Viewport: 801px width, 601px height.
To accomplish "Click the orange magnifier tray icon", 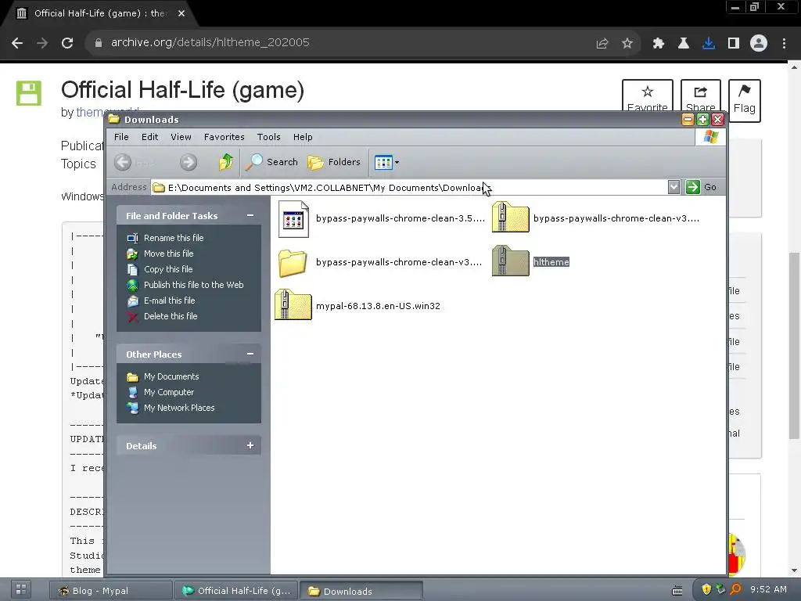I will [x=735, y=589].
